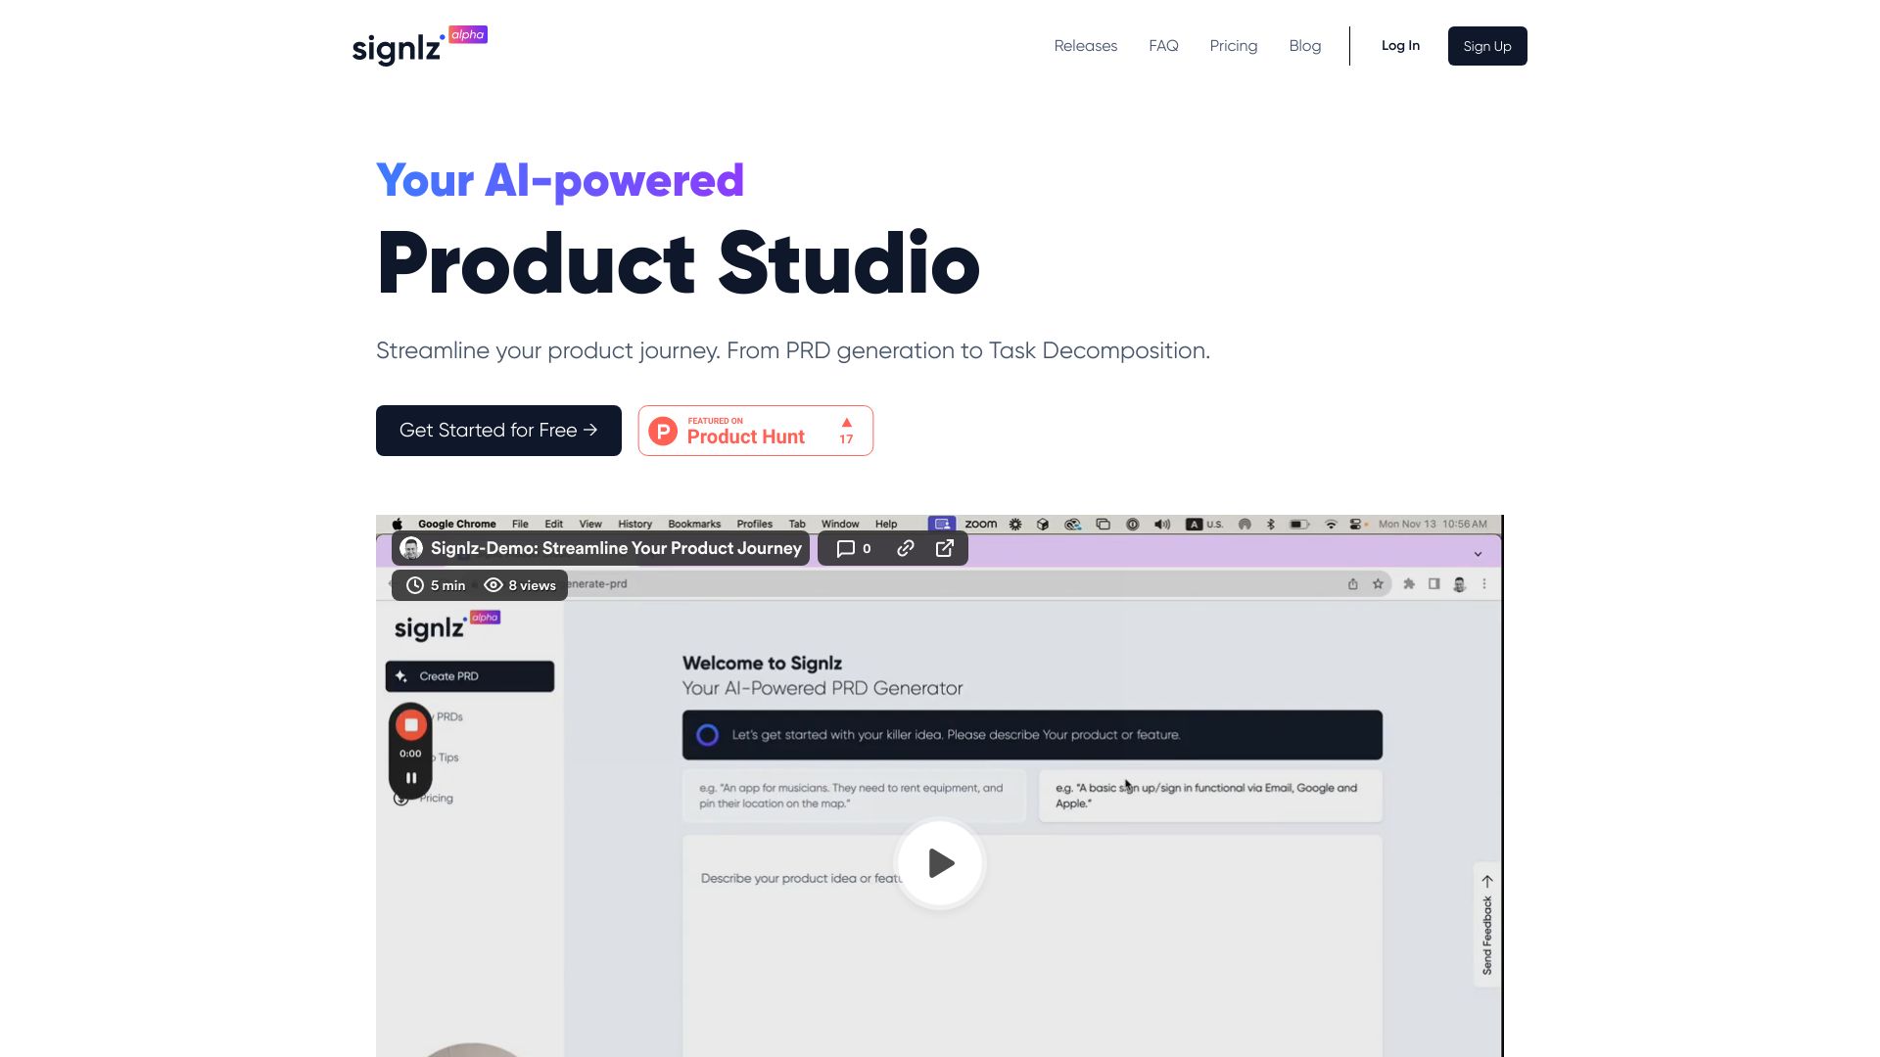Click the Create PRD plus icon

pyautogui.click(x=402, y=676)
